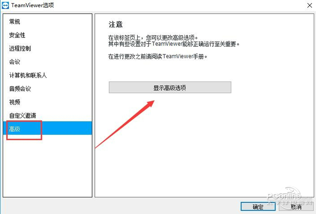
Task: Click the TeamViewer logo in title bar
Action: tap(5, 5)
